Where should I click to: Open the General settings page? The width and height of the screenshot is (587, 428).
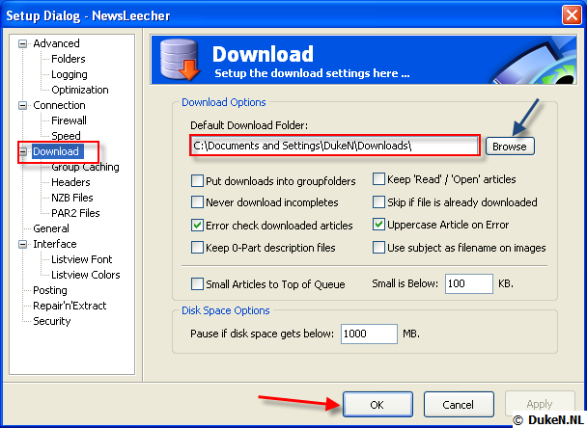pyautogui.click(x=51, y=228)
